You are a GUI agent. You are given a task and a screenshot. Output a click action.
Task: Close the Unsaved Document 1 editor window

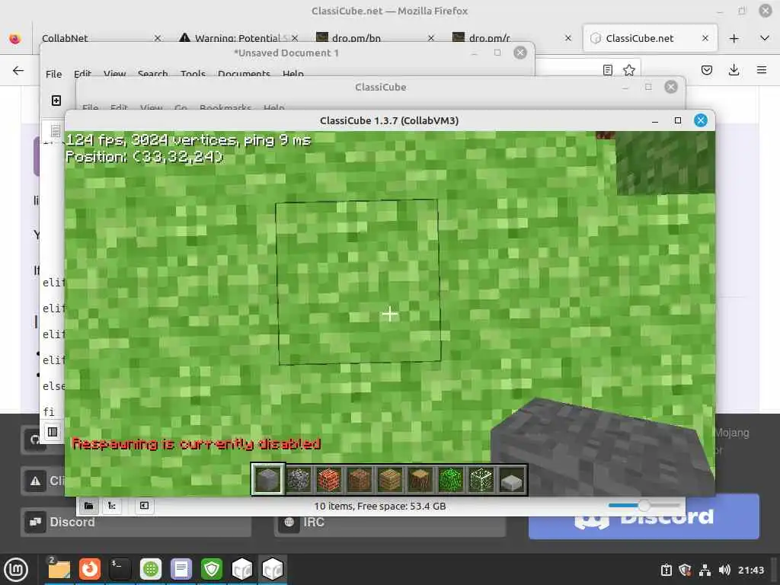click(519, 53)
